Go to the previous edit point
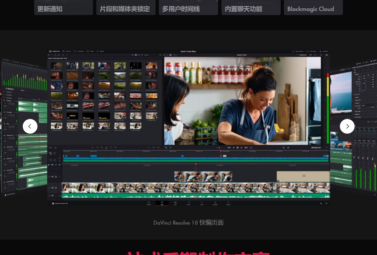This screenshot has width=377, height=255. click(x=284, y=148)
